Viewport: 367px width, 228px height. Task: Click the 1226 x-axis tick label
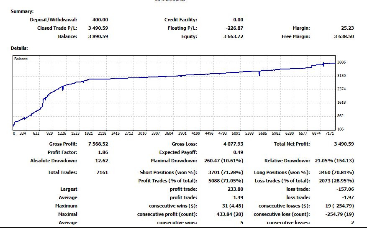coord(62,133)
